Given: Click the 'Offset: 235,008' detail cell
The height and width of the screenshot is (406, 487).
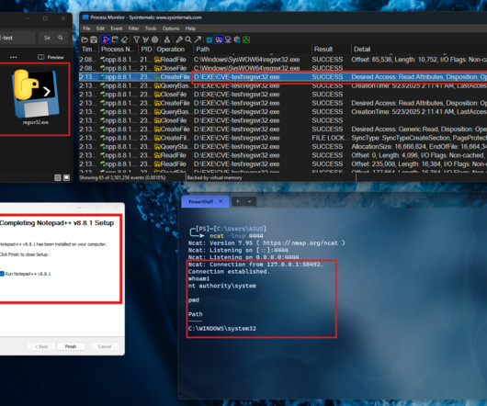Looking at the screenshot, I should 419,164.
